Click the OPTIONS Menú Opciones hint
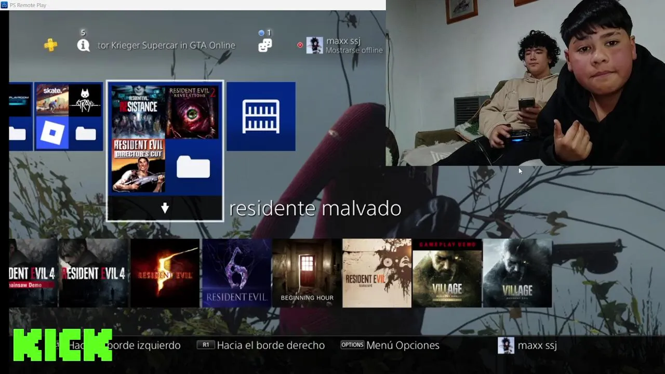 [390, 345]
